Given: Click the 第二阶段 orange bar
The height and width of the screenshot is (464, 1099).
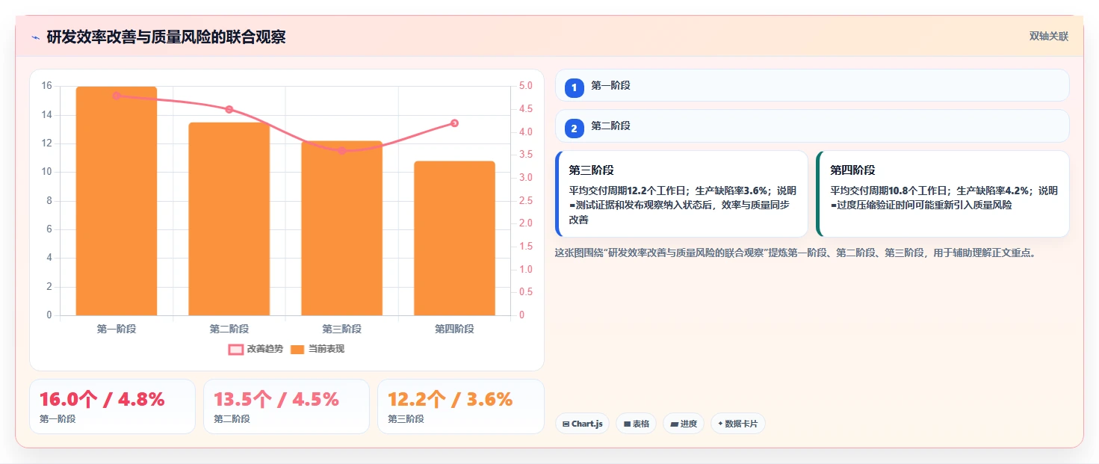Looking at the screenshot, I should click(x=229, y=219).
